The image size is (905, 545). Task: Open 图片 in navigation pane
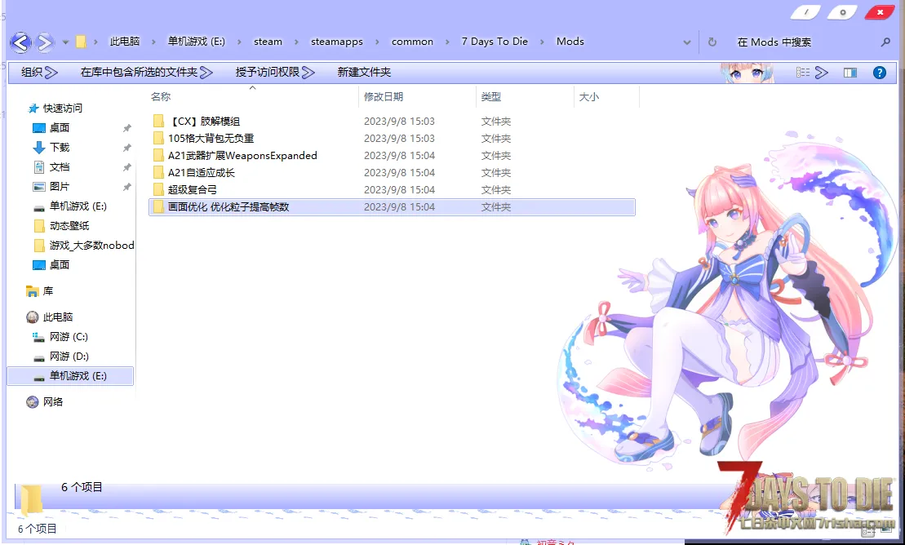click(60, 187)
